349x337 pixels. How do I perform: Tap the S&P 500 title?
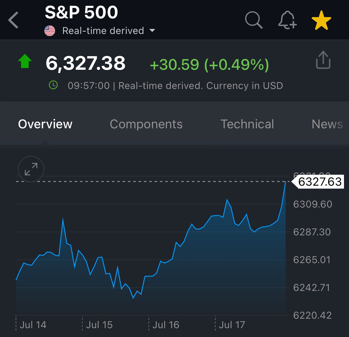pyautogui.click(x=81, y=12)
